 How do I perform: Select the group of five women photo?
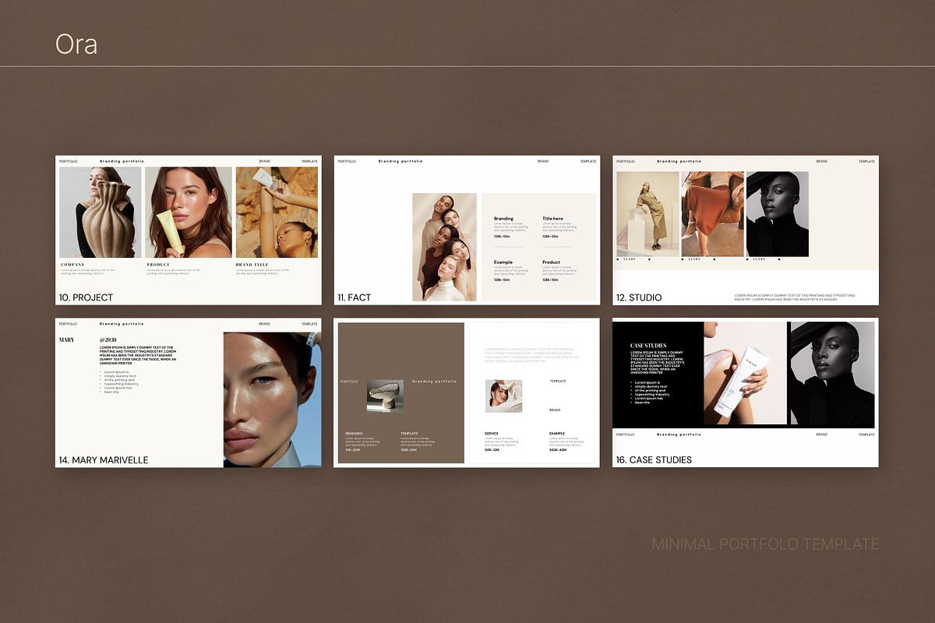(x=444, y=247)
